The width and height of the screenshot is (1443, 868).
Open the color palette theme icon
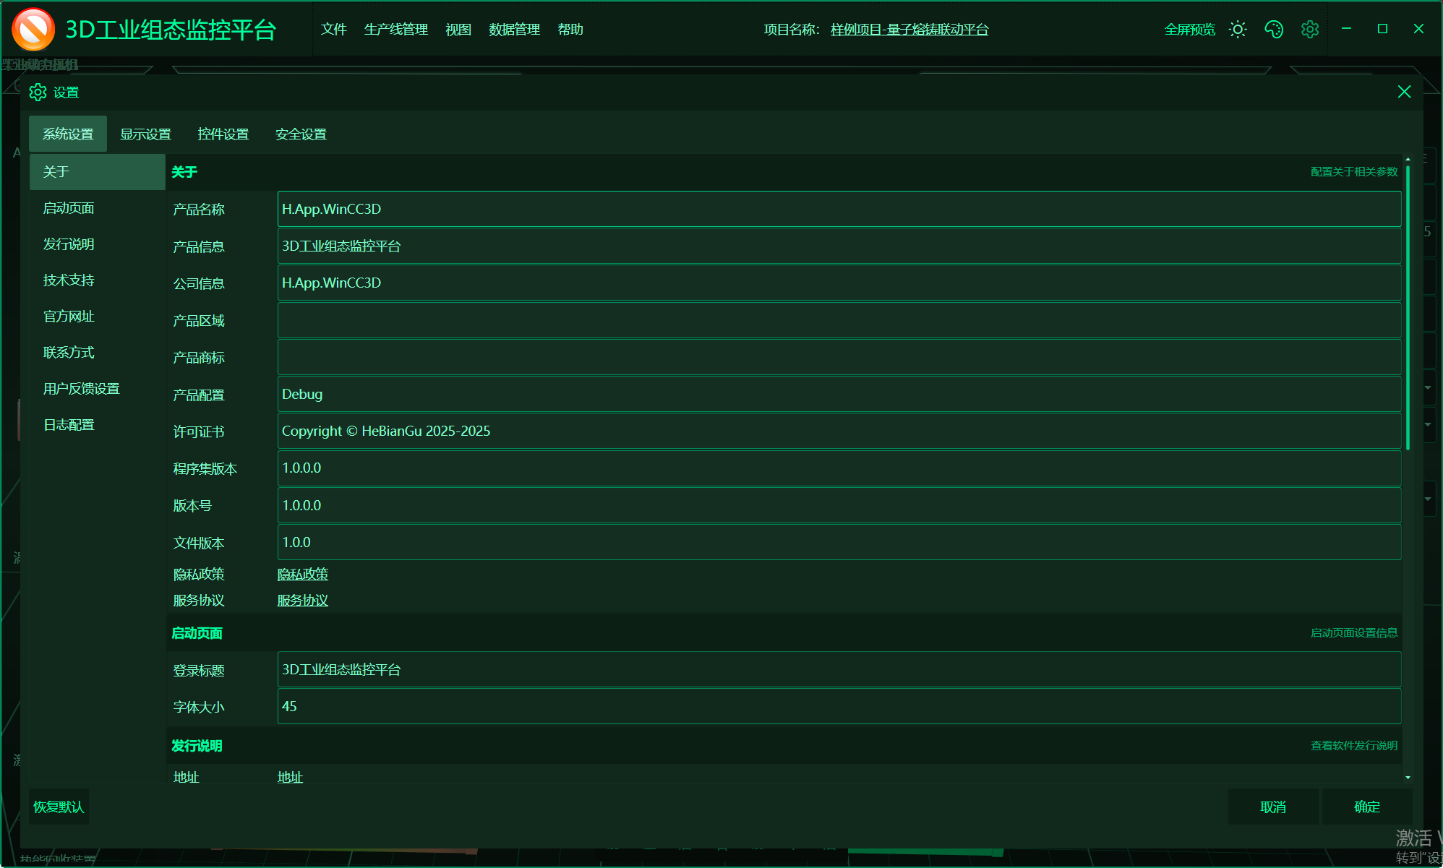pyautogui.click(x=1274, y=30)
